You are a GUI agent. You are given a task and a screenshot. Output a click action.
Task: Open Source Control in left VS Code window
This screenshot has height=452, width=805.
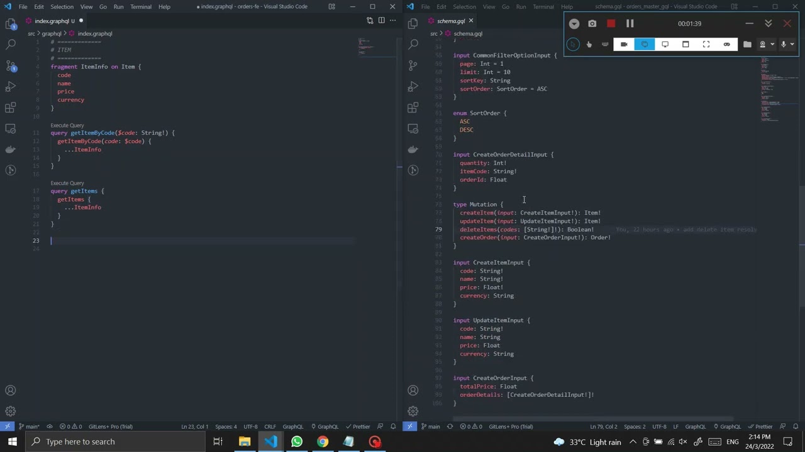[11, 65]
